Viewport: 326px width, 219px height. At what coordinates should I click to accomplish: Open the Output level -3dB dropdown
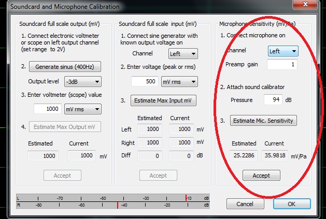point(83,81)
